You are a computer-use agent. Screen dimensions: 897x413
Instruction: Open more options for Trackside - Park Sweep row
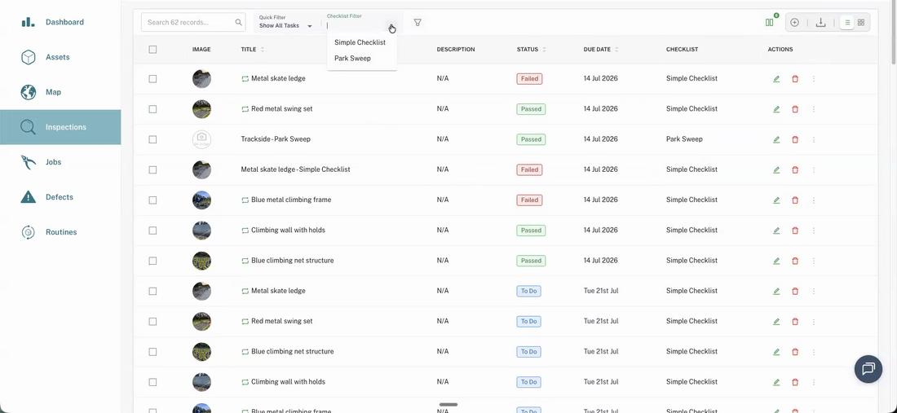coord(814,139)
